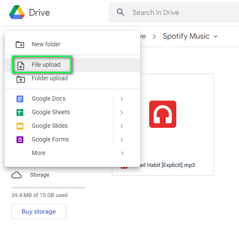Open the More menu entry
Image resolution: width=239 pixels, height=231 pixels.
pyautogui.click(x=72, y=153)
